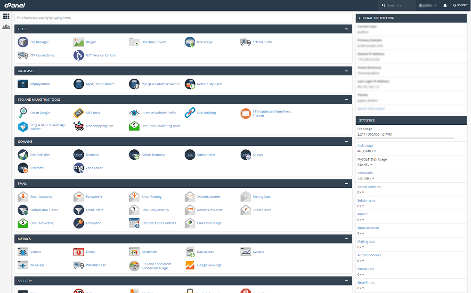Open the Email Marketing icon
Screen dimensions: 471x293
tap(23, 223)
